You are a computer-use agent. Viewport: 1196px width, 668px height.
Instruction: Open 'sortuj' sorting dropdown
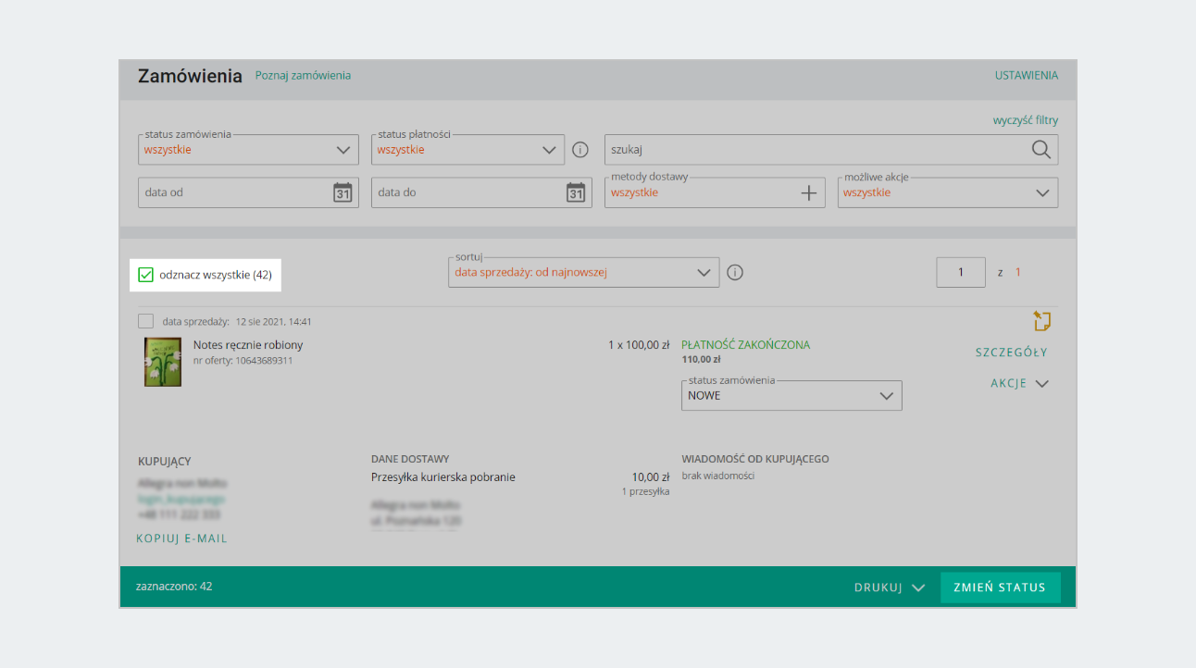[x=583, y=273]
